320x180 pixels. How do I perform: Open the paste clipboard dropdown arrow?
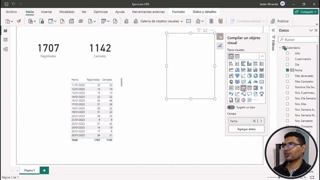pos(12,21)
